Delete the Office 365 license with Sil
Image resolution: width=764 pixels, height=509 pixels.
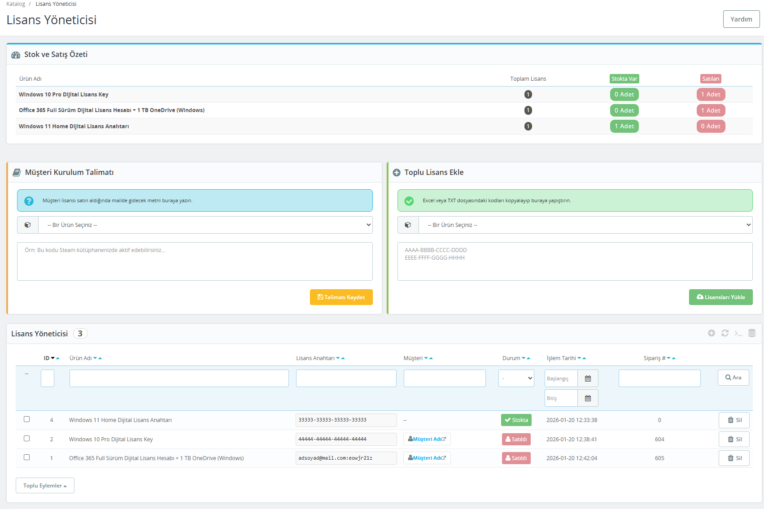(x=734, y=458)
